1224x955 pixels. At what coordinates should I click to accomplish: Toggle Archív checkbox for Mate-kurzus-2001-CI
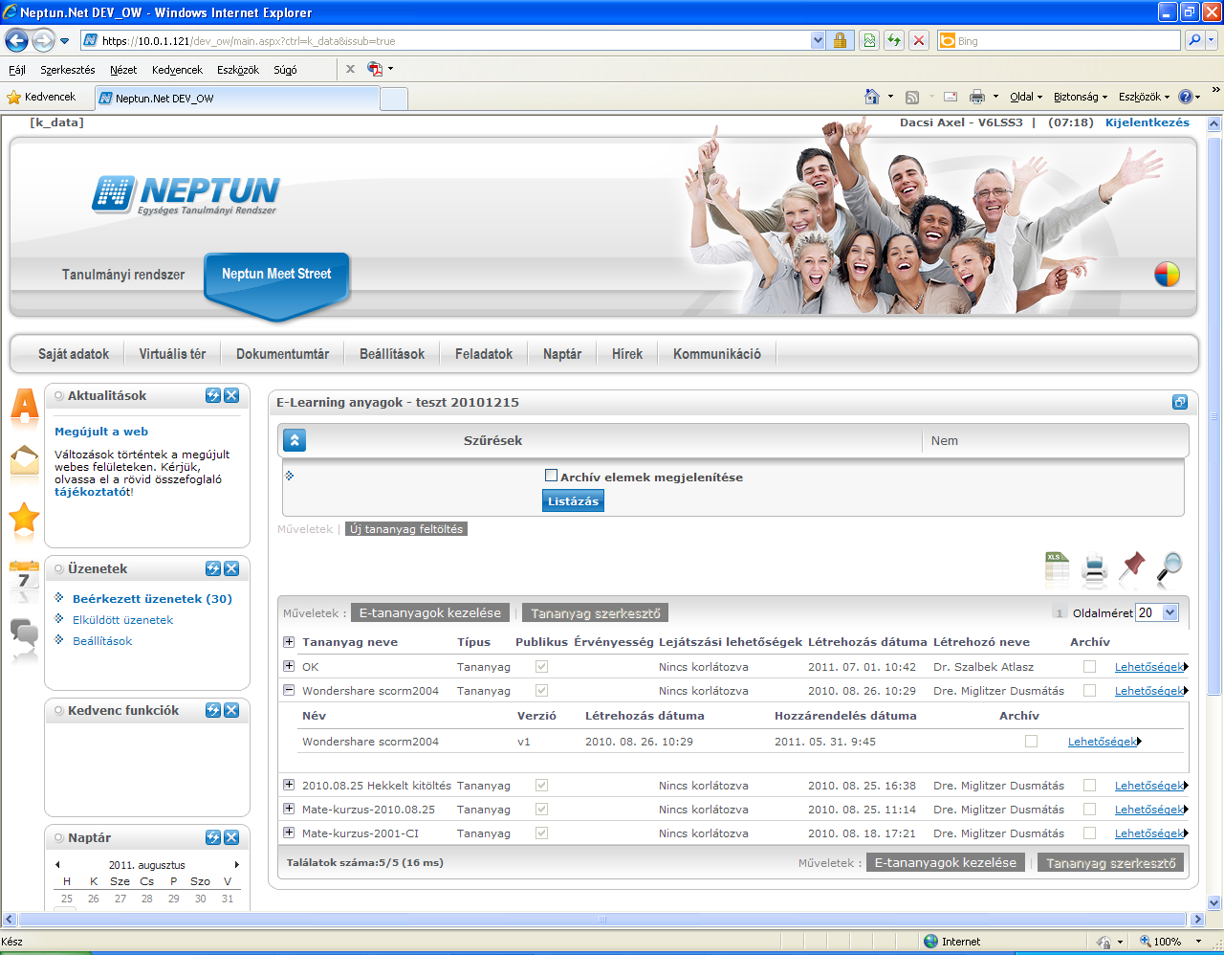coord(1089,833)
